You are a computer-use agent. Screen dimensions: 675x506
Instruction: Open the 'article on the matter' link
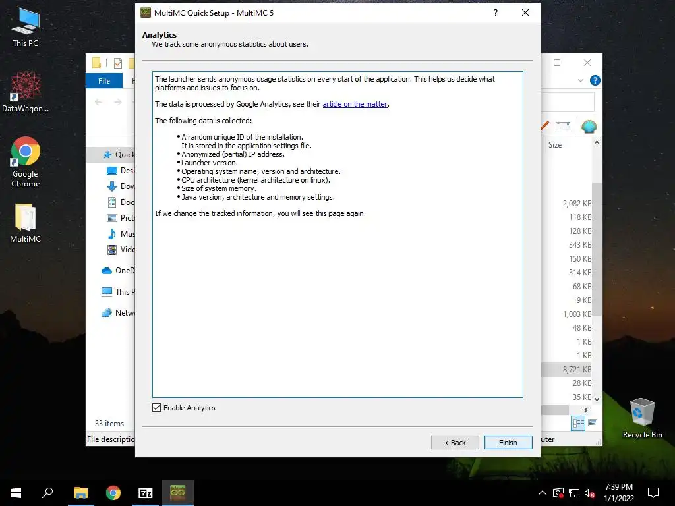(x=355, y=104)
